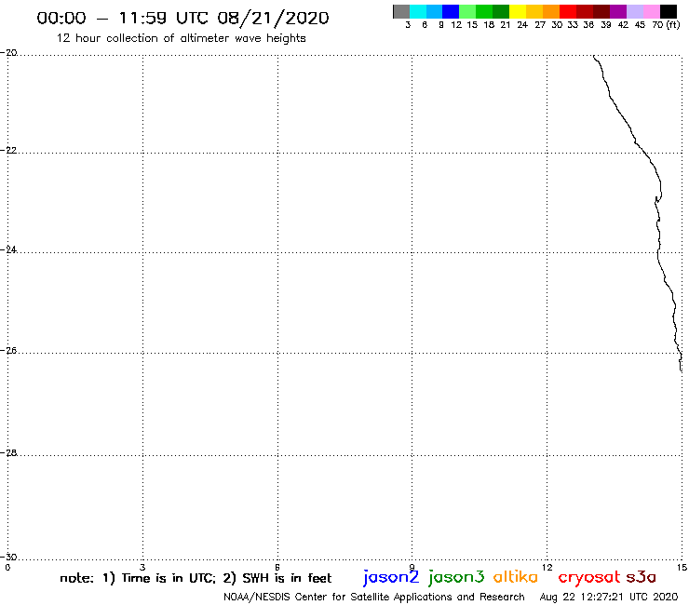Click the gray swatch in wave height legend
The image size is (689, 605).
[401, 11]
